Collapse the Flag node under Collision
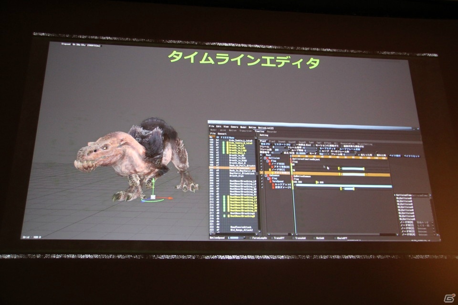This screenshot has height=305, width=458. click(267, 161)
